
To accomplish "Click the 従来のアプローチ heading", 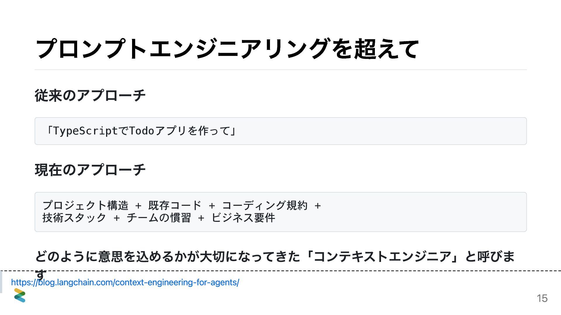I will tap(90, 95).
